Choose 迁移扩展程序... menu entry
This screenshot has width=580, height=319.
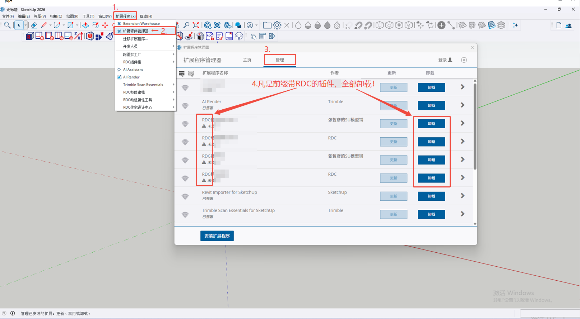click(x=145, y=39)
